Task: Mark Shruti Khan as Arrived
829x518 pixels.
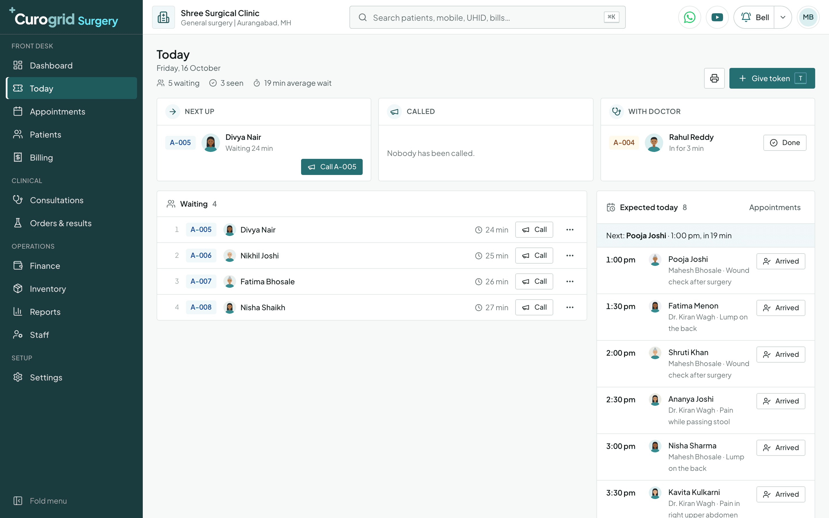Action: (780, 354)
